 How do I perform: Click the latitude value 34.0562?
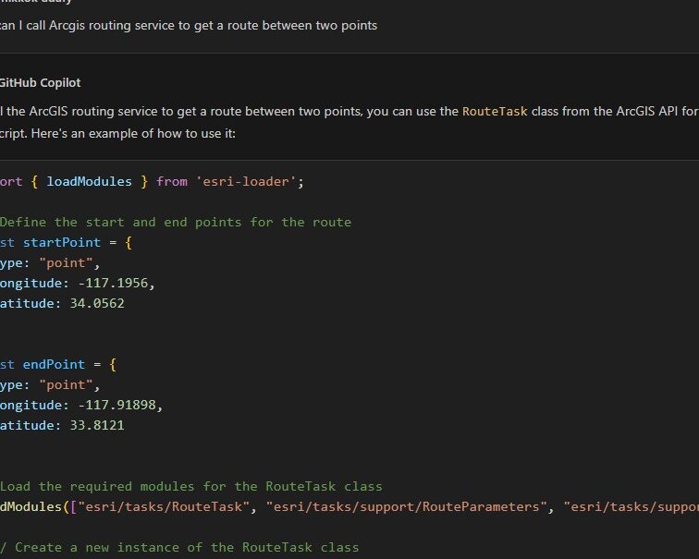click(x=97, y=304)
